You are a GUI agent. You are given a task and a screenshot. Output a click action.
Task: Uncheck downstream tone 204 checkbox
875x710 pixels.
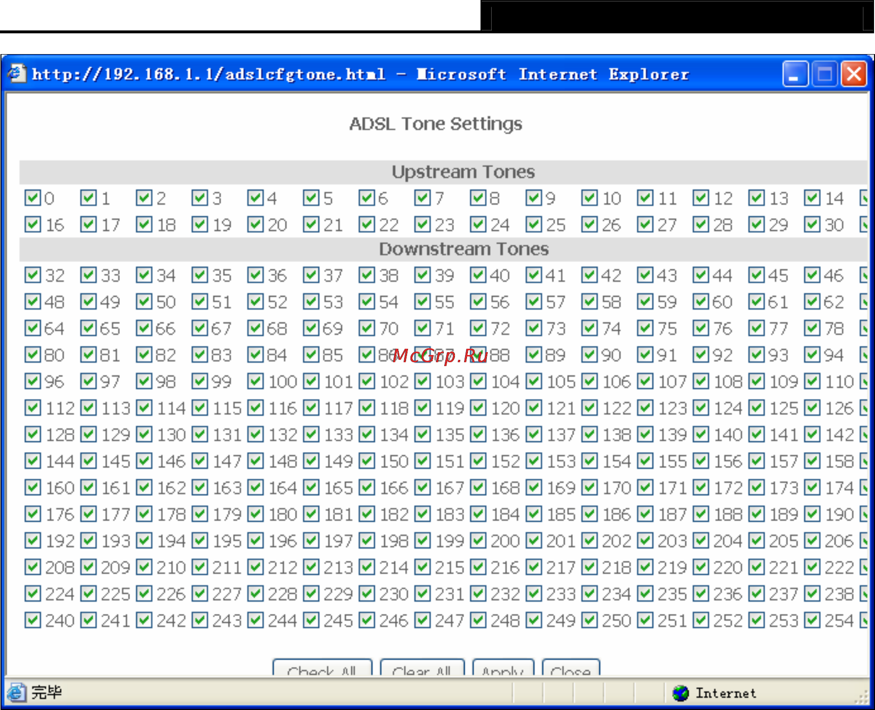tap(700, 540)
